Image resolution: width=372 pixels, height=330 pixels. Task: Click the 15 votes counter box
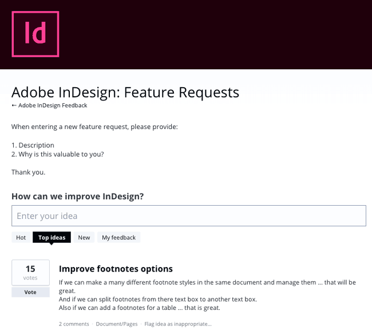tap(30, 273)
